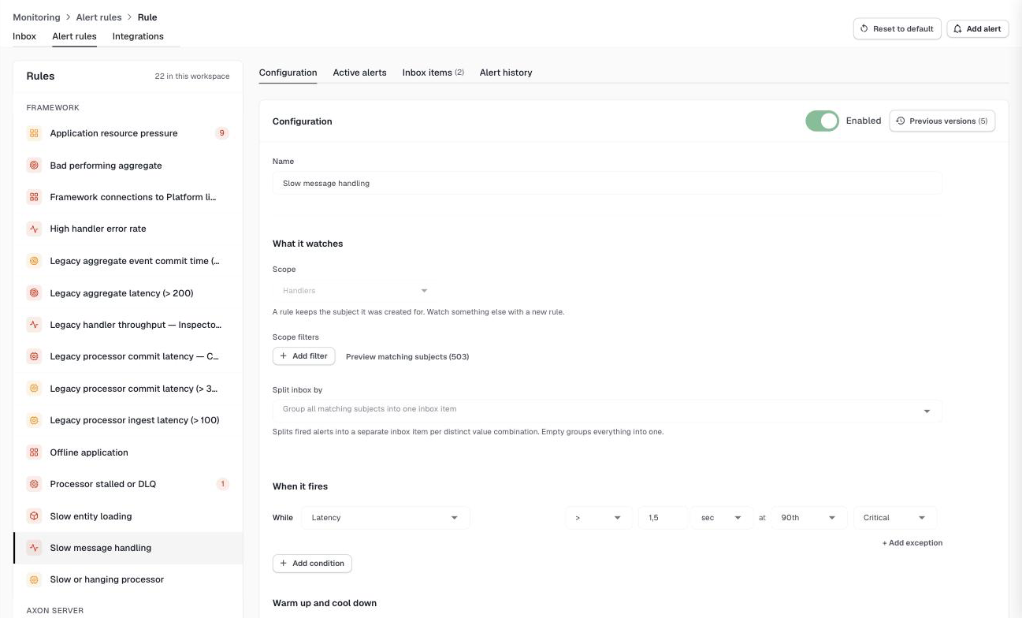Open the Critical severity dropdown
The image size is (1022, 618).
pos(895,518)
